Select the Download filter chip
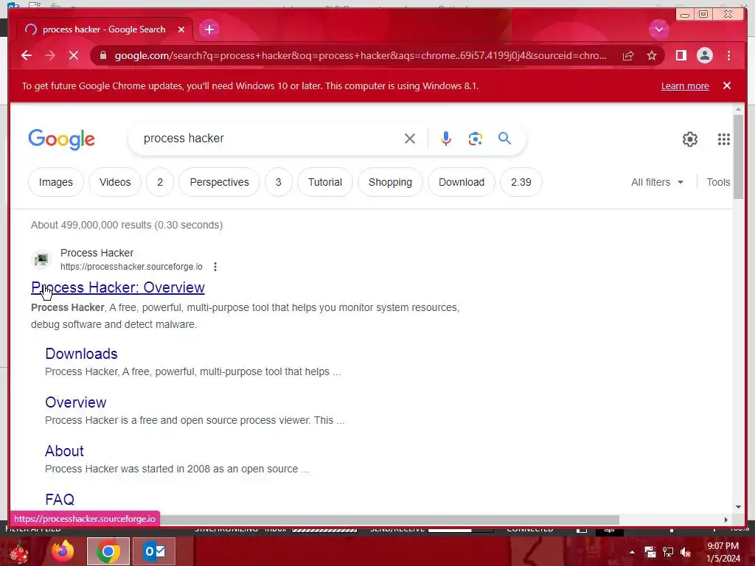This screenshot has height=566, width=755. coord(462,183)
